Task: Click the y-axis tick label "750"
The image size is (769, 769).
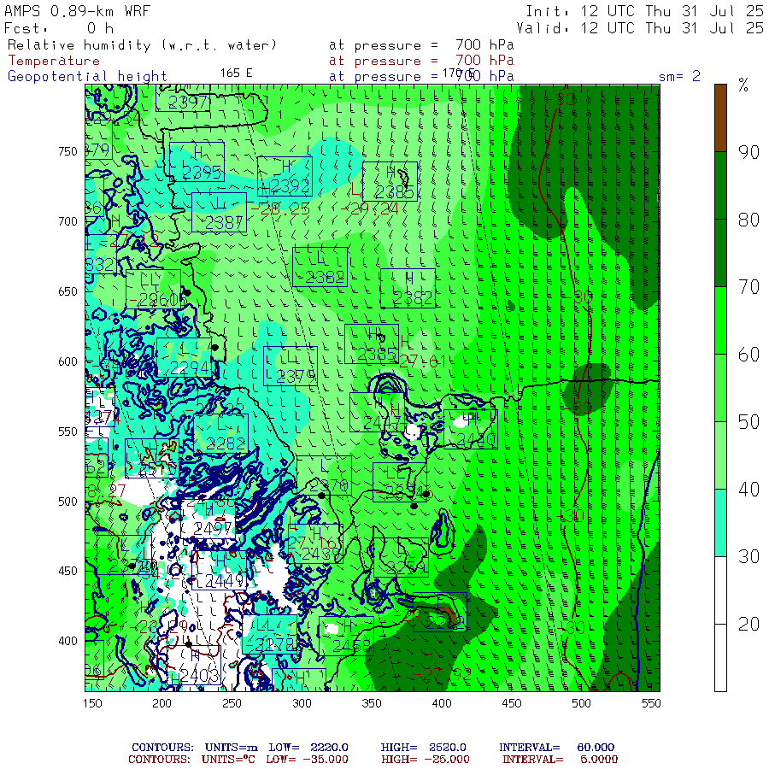Action: pos(68,151)
